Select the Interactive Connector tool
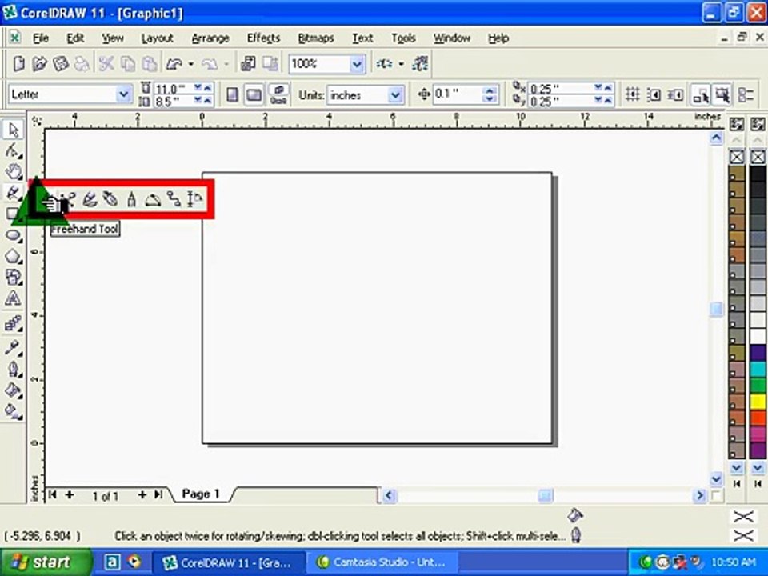 (174, 199)
